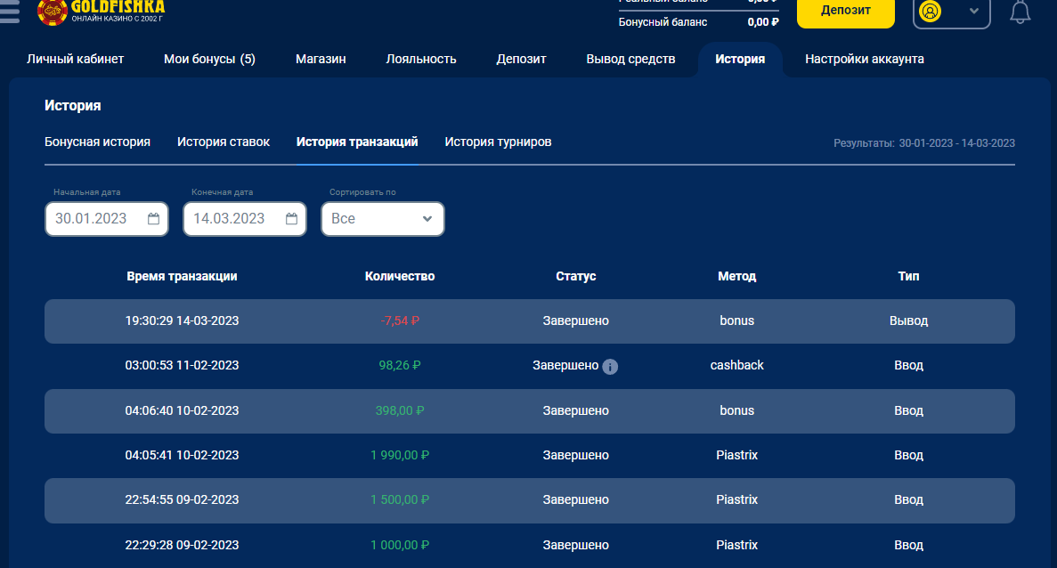This screenshot has height=568, width=1057.
Task: Click the Статус column header
Action: [575, 276]
